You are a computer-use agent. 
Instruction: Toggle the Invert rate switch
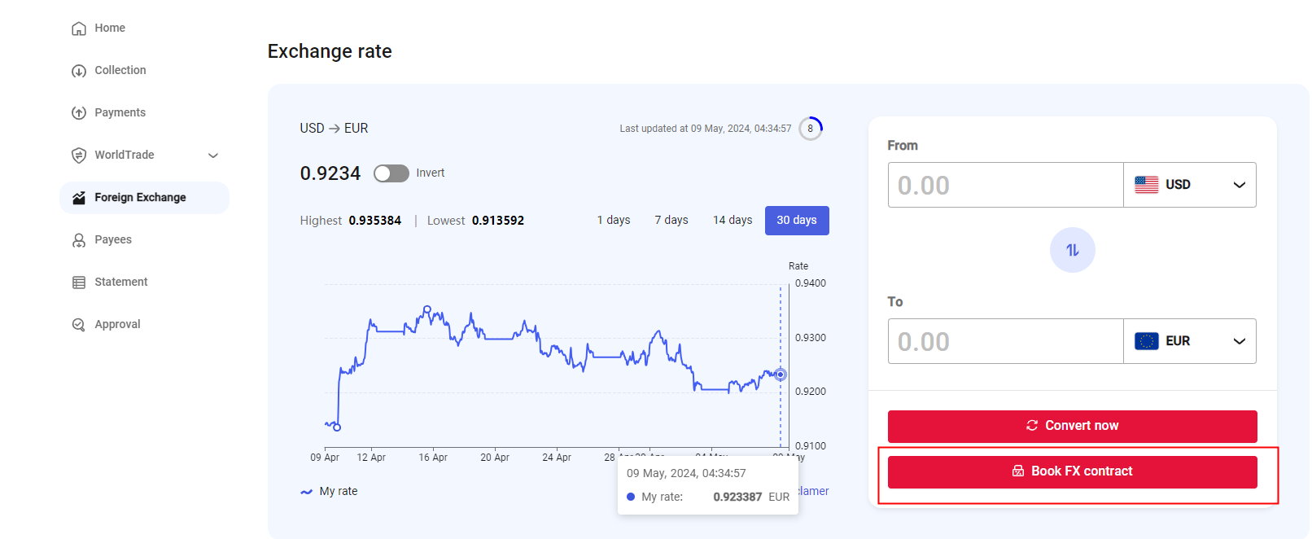[391, 173]
